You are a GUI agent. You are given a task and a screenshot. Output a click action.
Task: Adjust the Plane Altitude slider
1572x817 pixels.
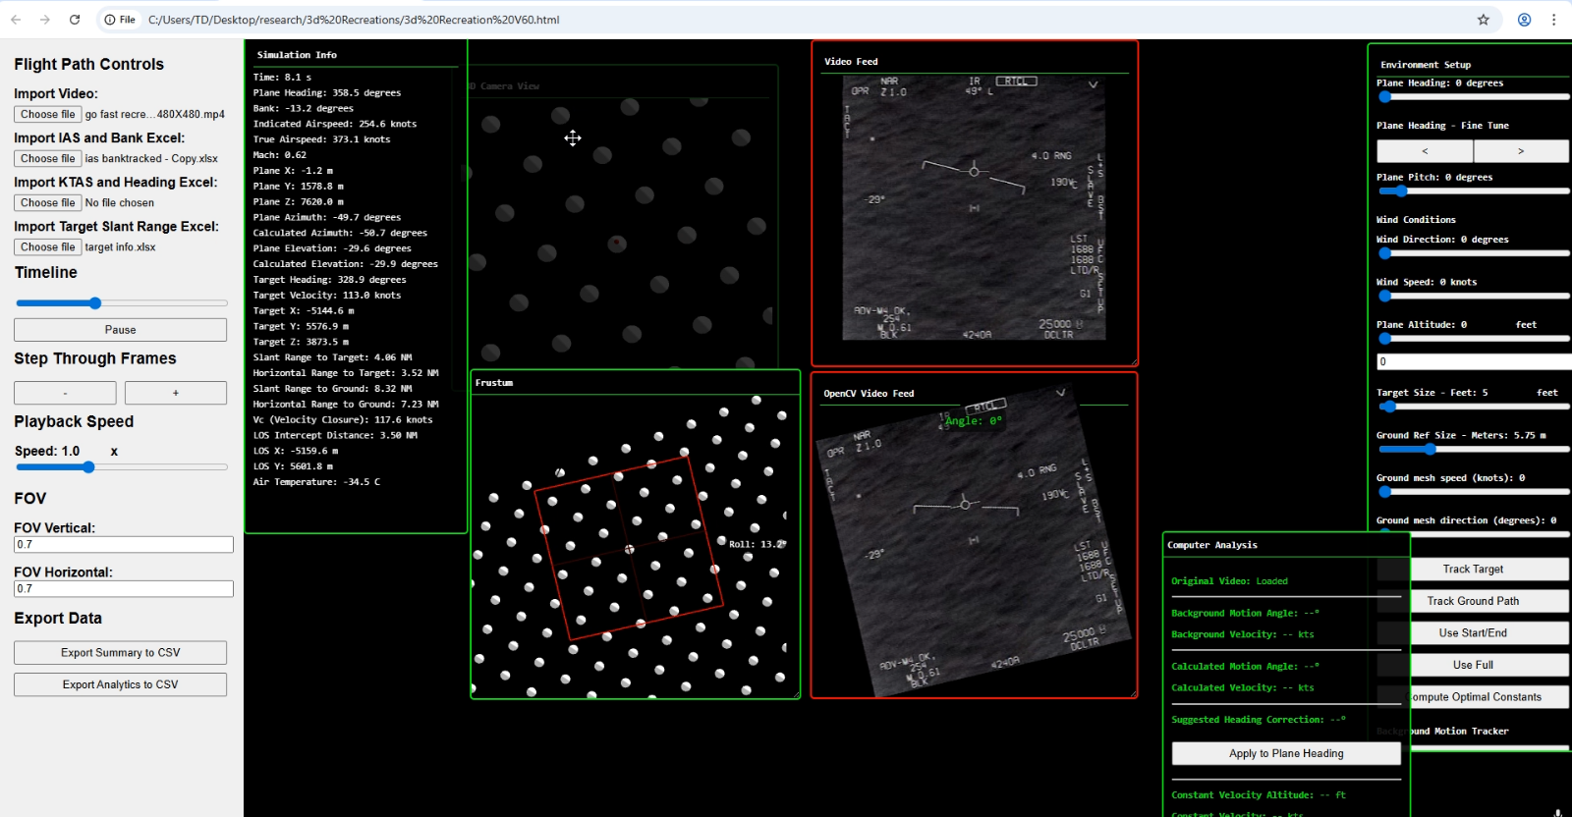[1473, 339]
